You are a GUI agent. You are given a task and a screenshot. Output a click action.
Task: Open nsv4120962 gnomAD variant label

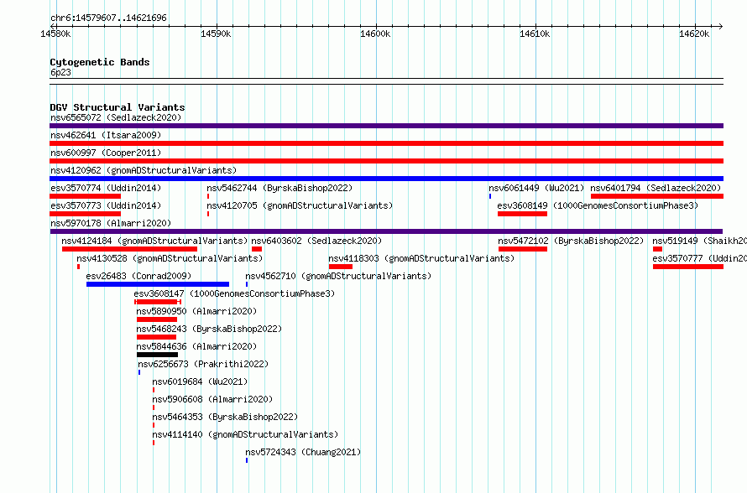[x=144, y=170]
